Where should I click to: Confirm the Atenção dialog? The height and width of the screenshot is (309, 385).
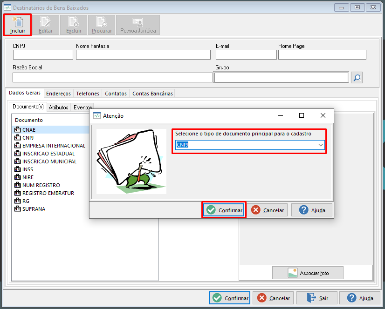click(x=224, y=210)
